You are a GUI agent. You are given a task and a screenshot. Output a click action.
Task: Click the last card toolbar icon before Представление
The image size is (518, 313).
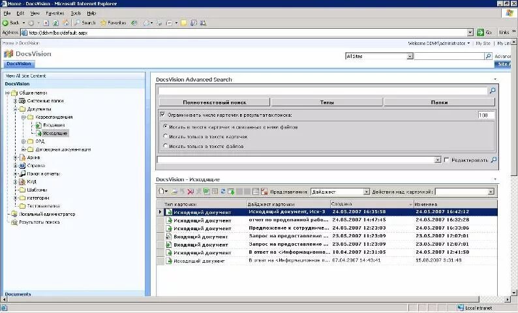pyautogui.click(x=264, y=192)
